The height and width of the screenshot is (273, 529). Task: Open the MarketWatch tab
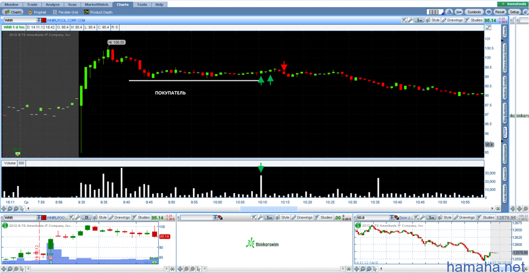point(96,4)
